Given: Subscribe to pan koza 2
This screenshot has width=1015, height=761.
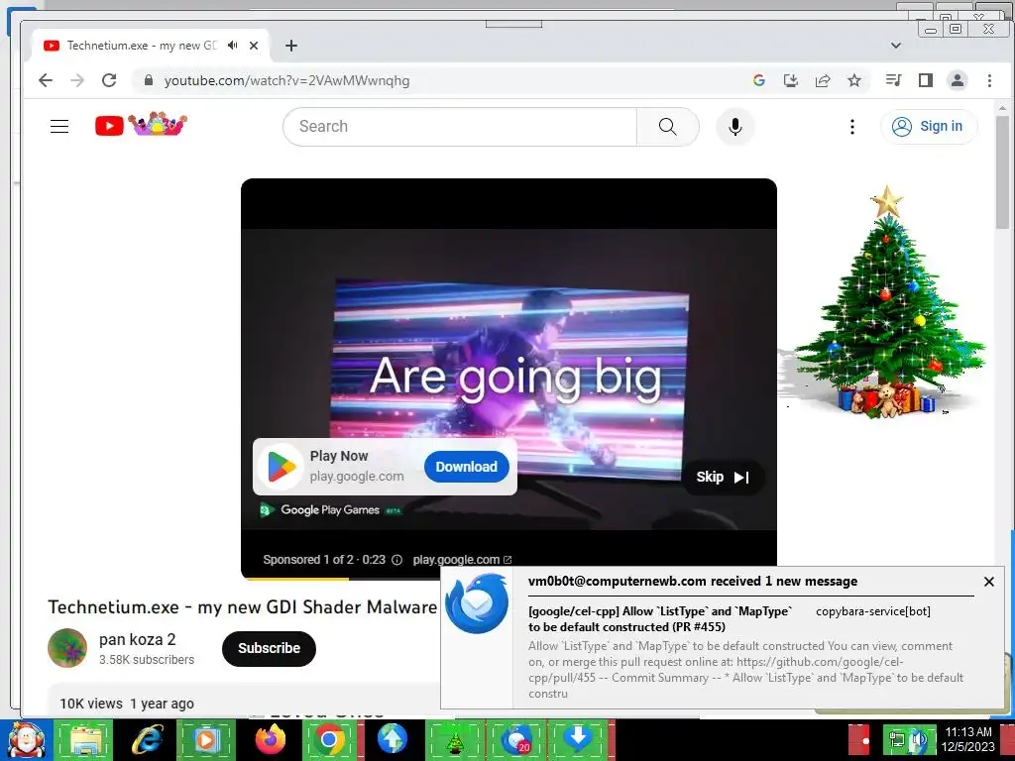Looking at the screenshot, I should pyautogui.click(x=269, y=648).
